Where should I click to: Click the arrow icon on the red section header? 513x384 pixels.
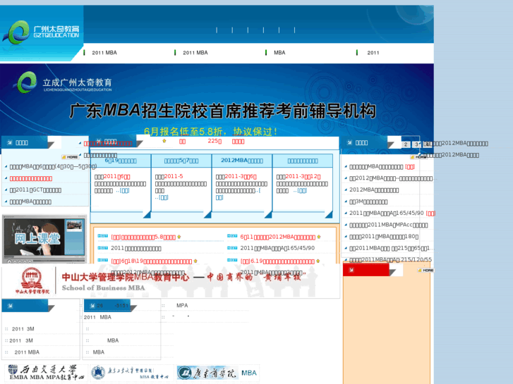click(351, 270)
